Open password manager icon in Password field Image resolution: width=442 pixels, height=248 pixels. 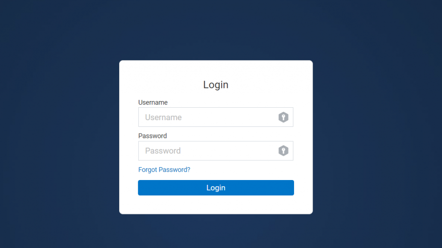[283, 151]
